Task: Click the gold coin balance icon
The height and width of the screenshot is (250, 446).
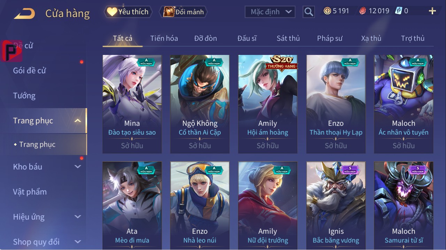Action: point(327,11)
